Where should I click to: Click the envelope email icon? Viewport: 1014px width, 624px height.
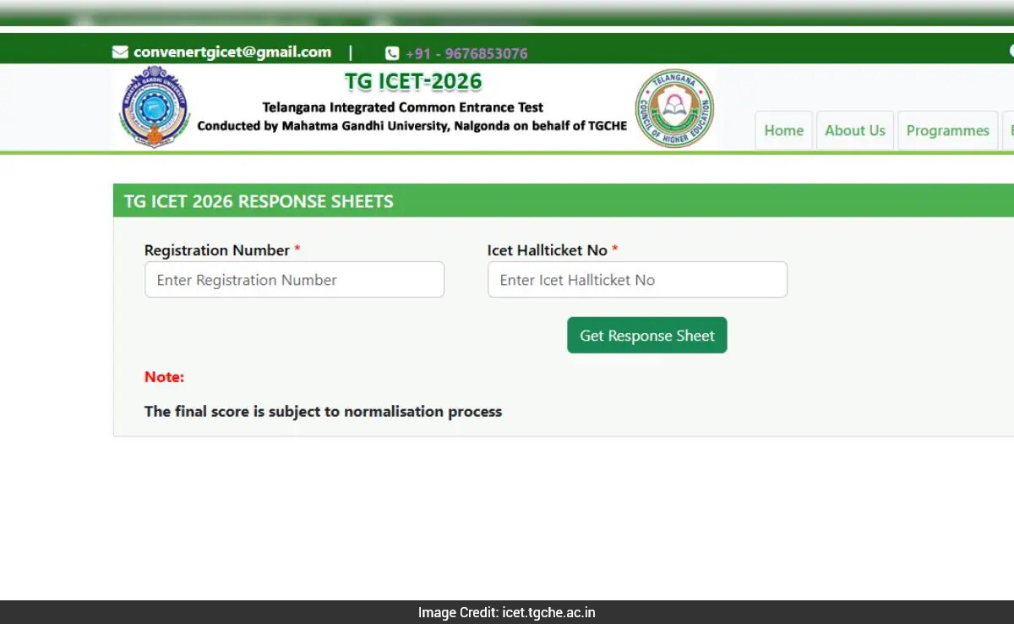click(x=120, y=52)
